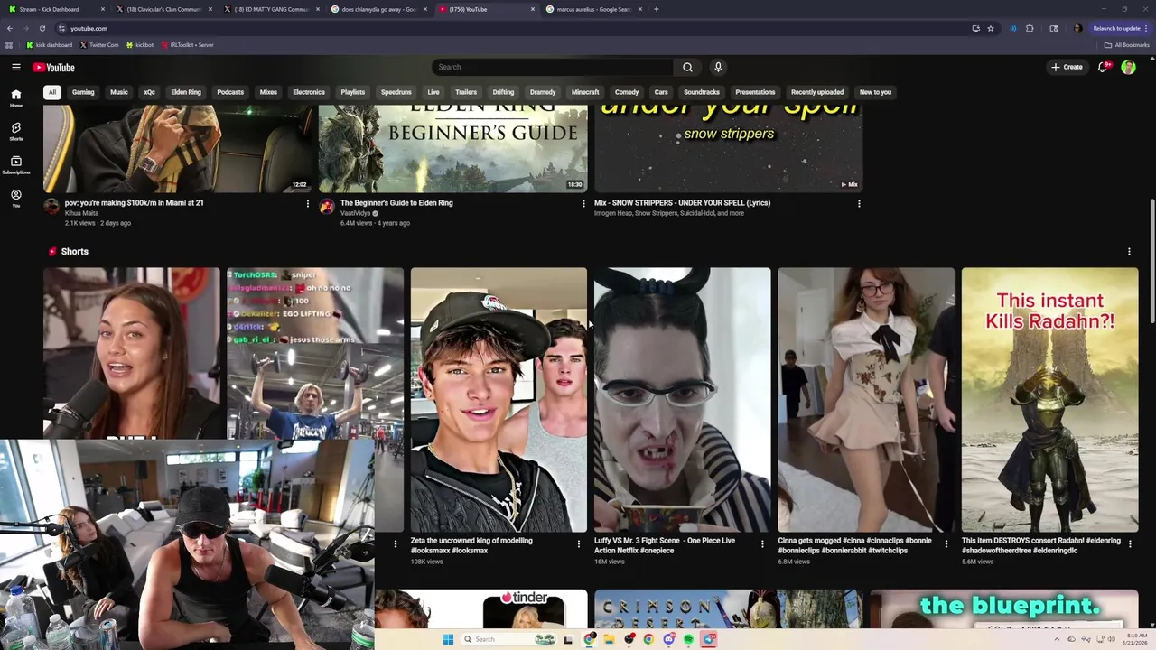Viewport: 1156px width, 650px height.
Task: Start voice search with microphone icon
Action: coord(718,67)
